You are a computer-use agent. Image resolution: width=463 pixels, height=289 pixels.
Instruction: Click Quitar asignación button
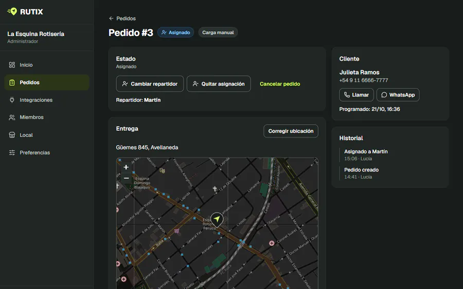[219, 84]
